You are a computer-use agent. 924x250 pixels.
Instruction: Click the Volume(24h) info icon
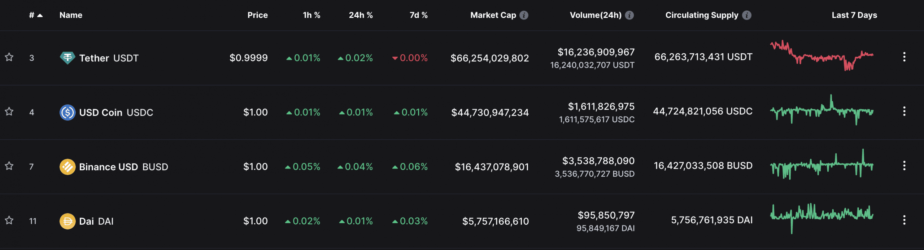(x=629, y=15)
